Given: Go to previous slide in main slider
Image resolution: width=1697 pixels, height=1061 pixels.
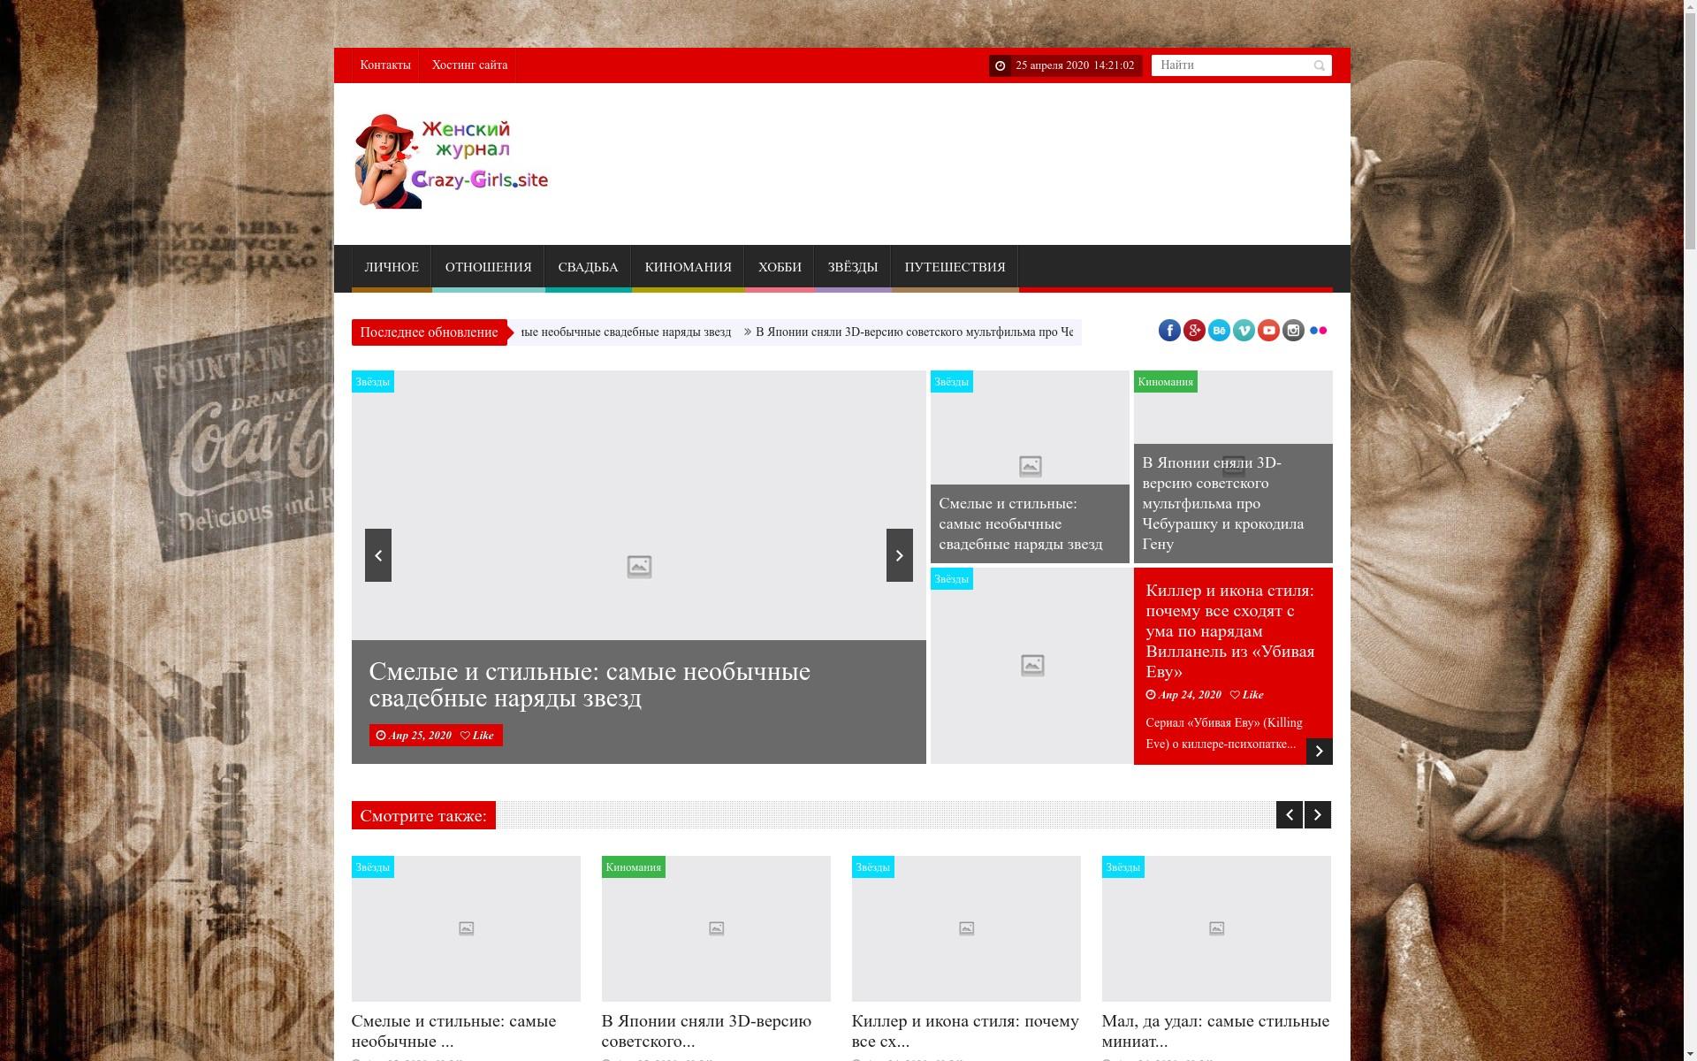Looking at the screenshot, I should (377, 555).
